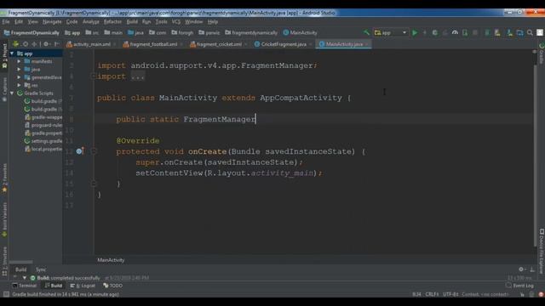The width and height of the screenshot is (545, 306).
Task: Click the Apply Changes icon next to Run
Action: [x=424, y=32]
